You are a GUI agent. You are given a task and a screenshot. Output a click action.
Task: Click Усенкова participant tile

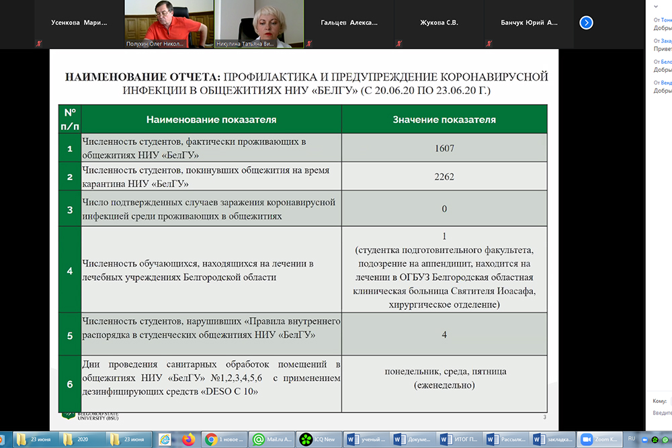coord(79,23)
